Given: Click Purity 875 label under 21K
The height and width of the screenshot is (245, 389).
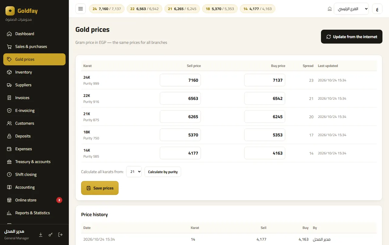Looking at the screenshot, I should click(91, 120).
